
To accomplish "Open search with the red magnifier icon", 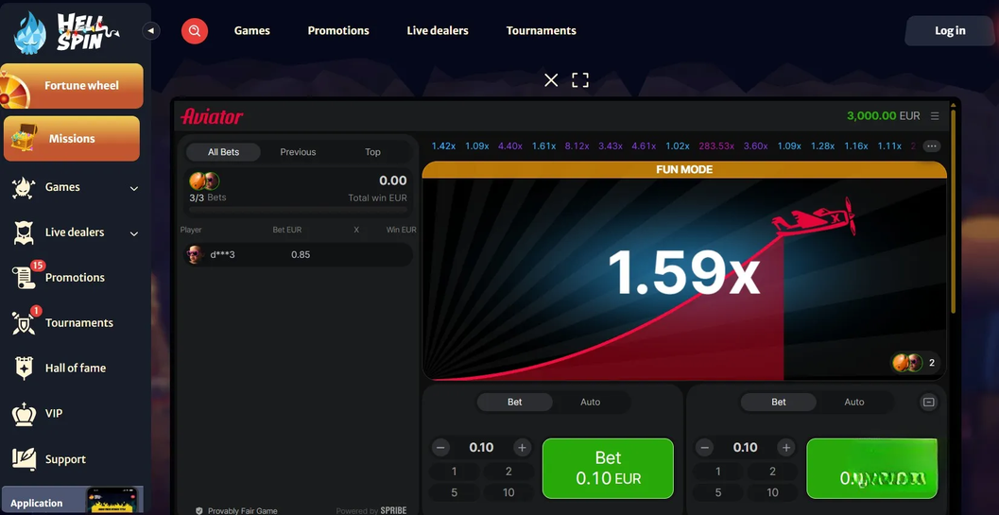I will click(195, 30).
